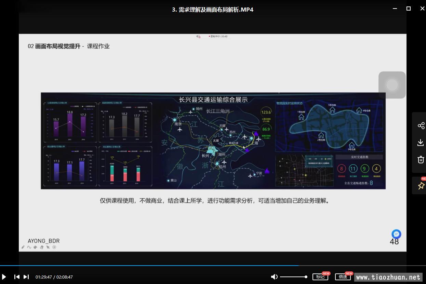The height and width of the screenshot is (284, 426).
Task: Select the eraser annotation tool in slide
Action: click(42, 247)
